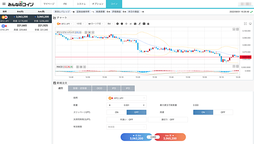The width and height of the screenshot is (254, 144).
Task: Pick the pencil edit tool
Action: (x=139, y=24)
